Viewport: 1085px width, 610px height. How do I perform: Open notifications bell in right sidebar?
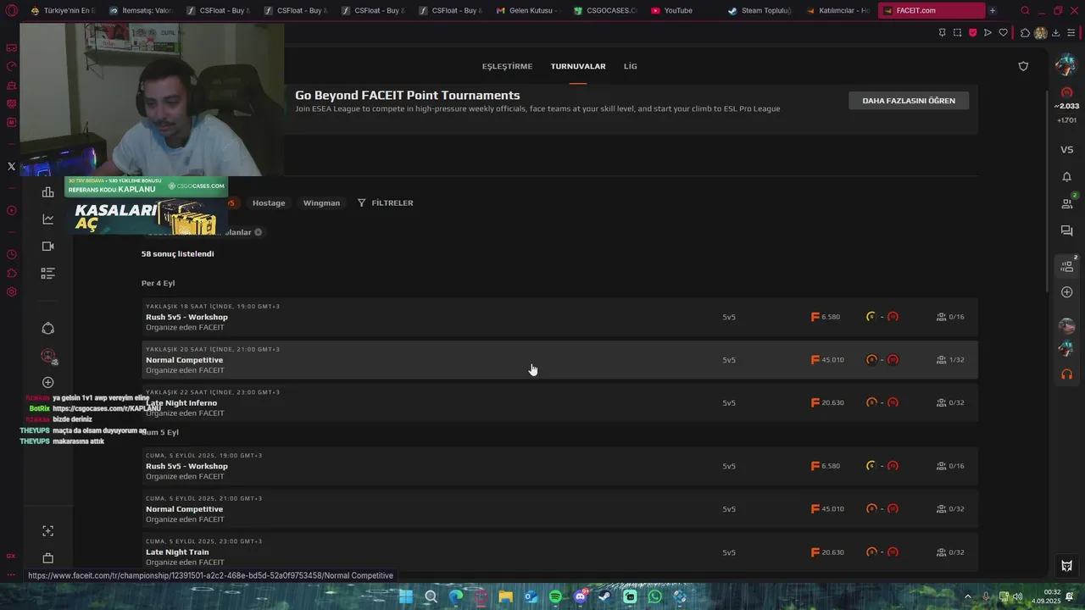click(x=1066, y=176)
